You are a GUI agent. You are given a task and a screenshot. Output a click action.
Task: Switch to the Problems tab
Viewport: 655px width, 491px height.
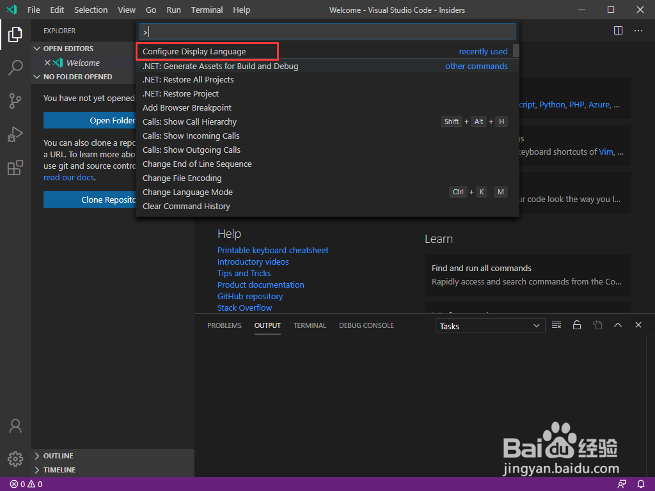pyautogui.click(x=225, y=325)
